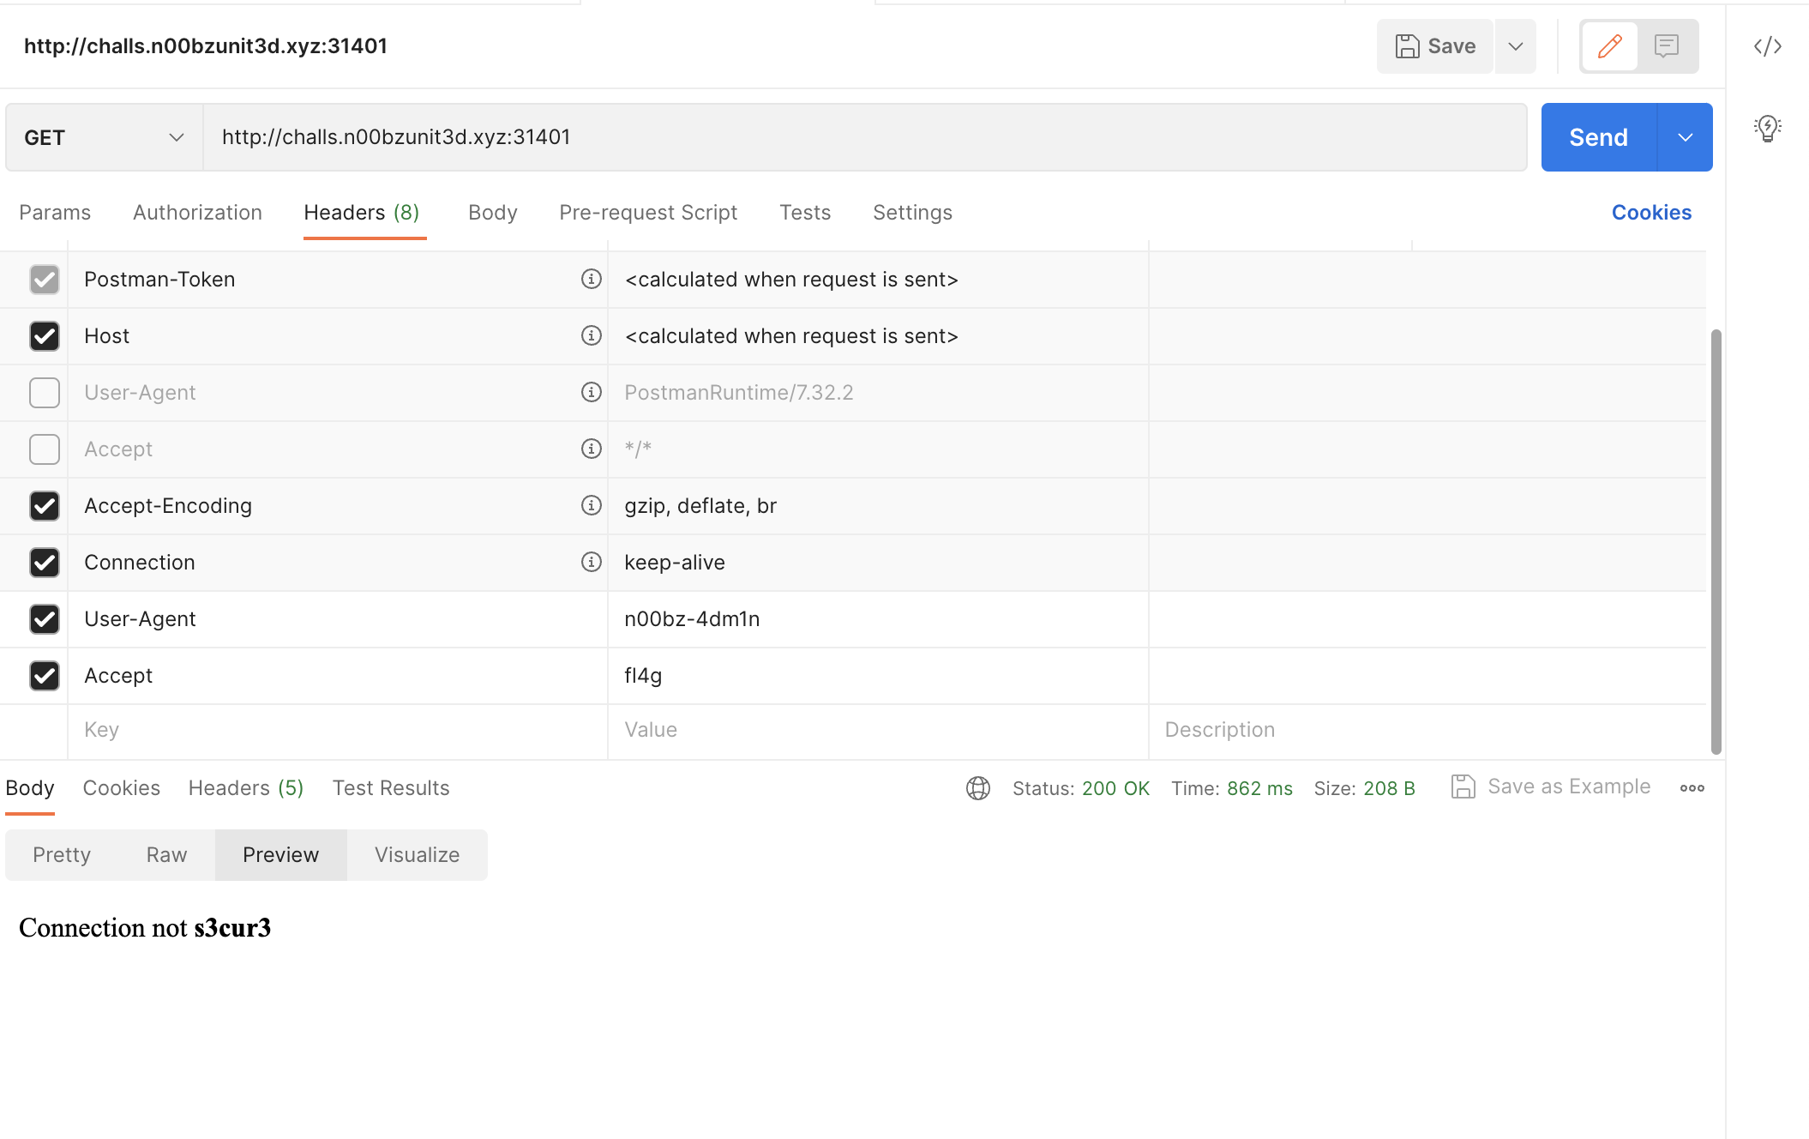The image size is (1809, 1139).
Task: Click the Cookies link
Action: 1651,211
